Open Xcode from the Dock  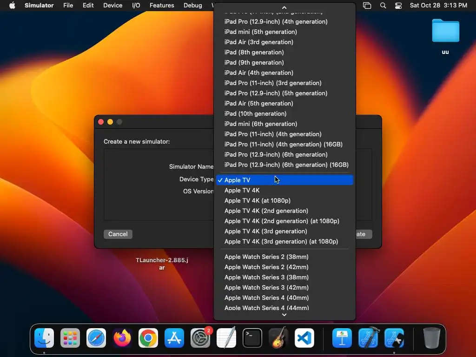coord(368,338)
